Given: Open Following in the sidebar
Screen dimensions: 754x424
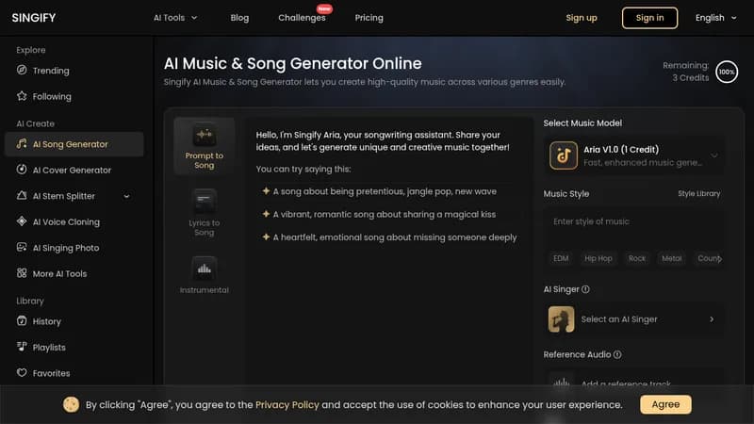Looking at the screenshot, I should 74,97.
